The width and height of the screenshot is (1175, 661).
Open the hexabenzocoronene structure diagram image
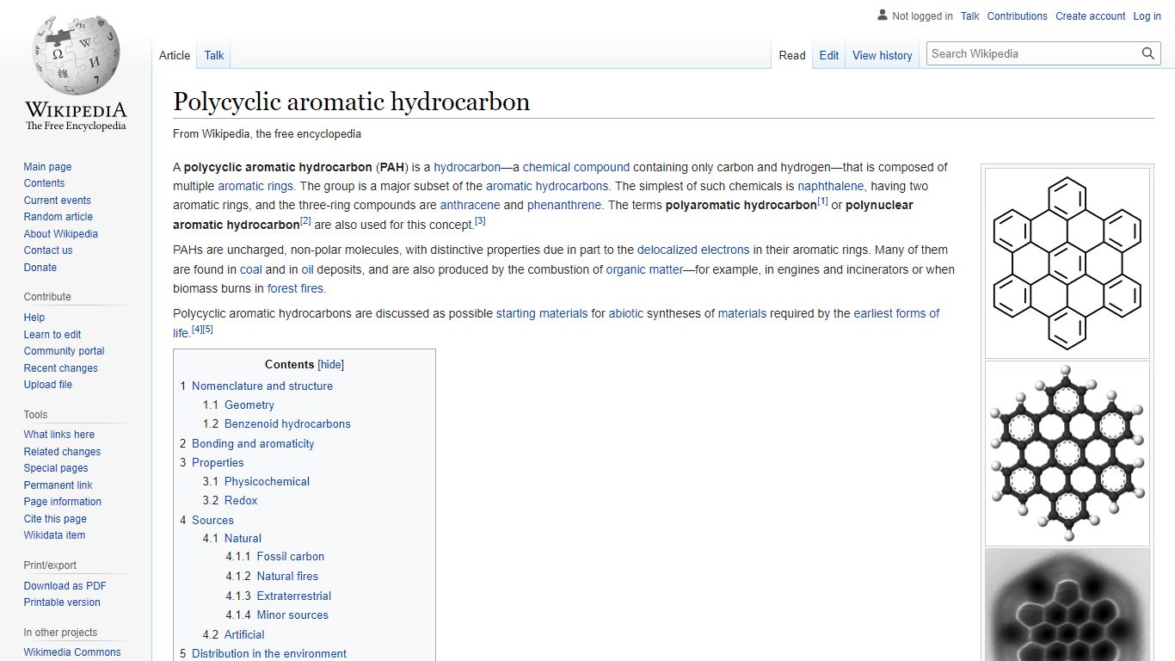tap(1067, 263)
